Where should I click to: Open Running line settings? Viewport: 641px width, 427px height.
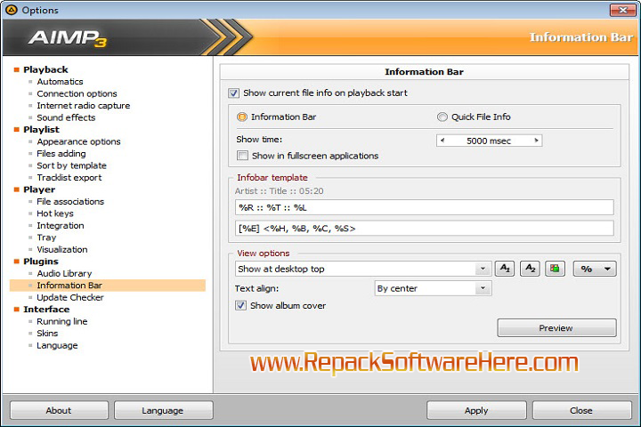click(x=62, y=321)
